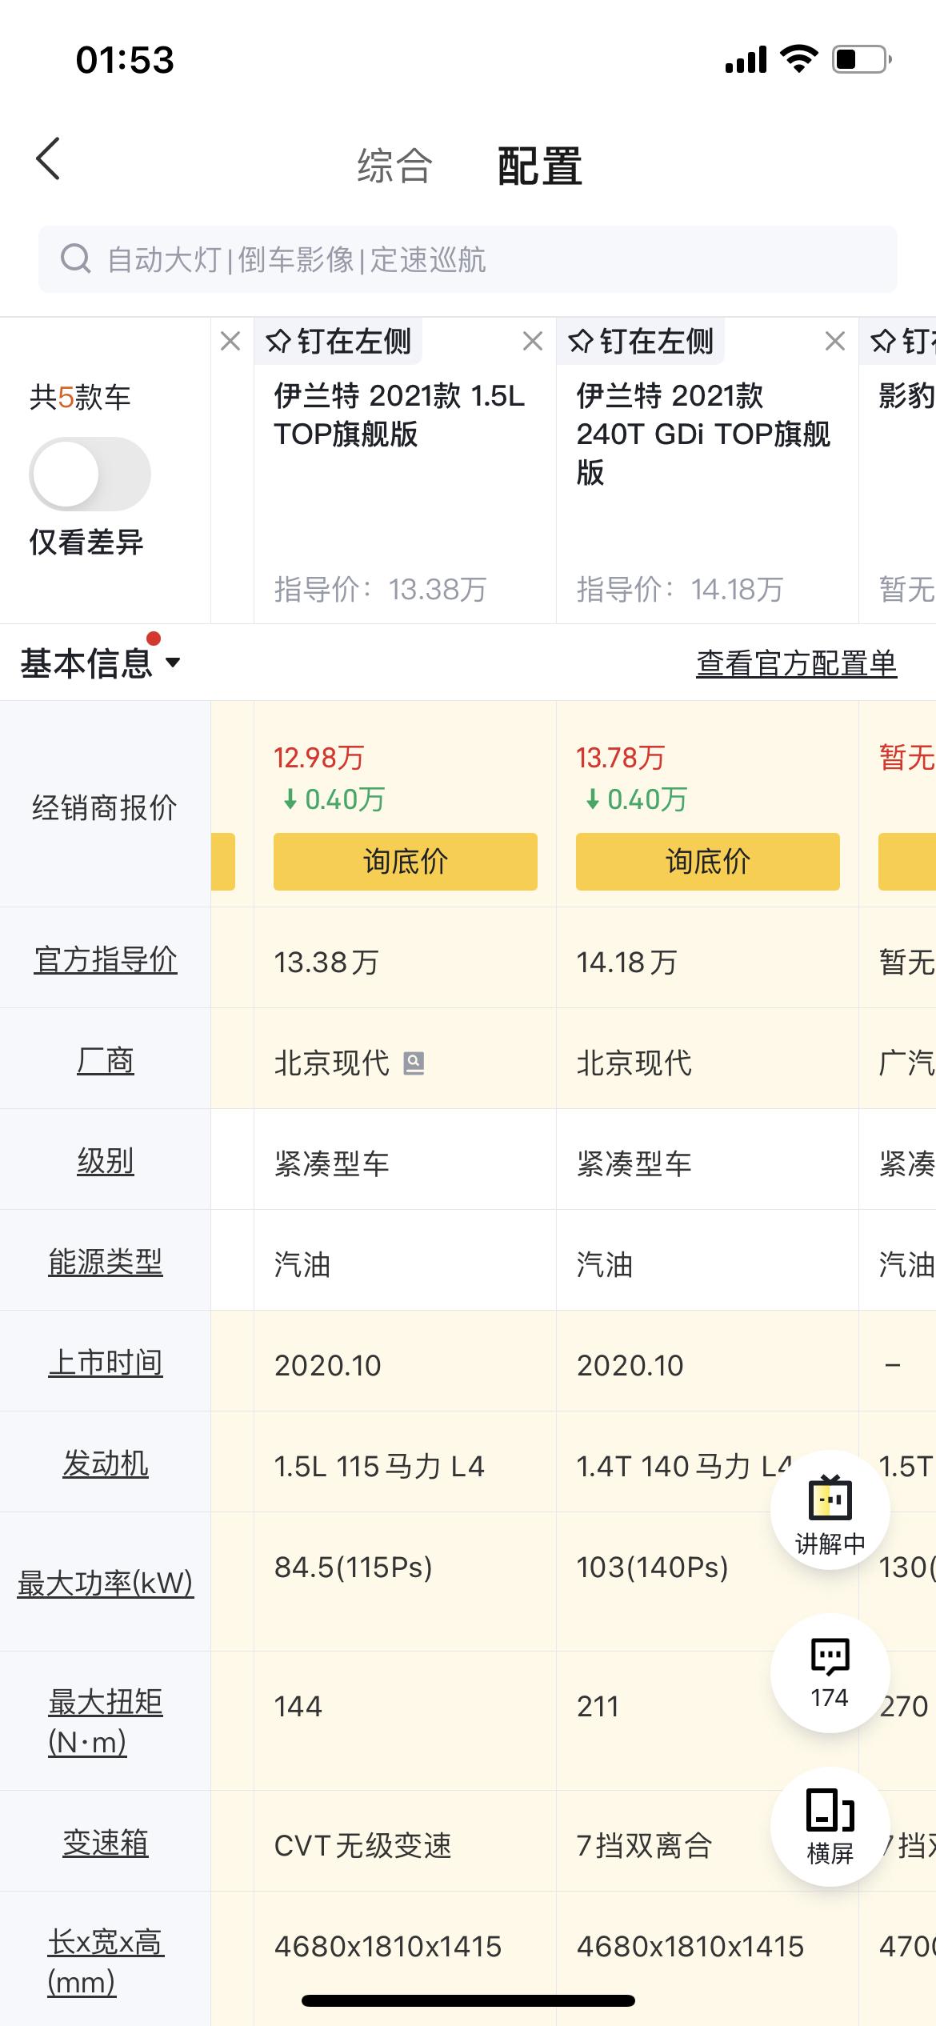Tap the 211 torque value
The width and height of the screenshot is (936, 2026).
pyautogui.click(x=598, y=1707)
